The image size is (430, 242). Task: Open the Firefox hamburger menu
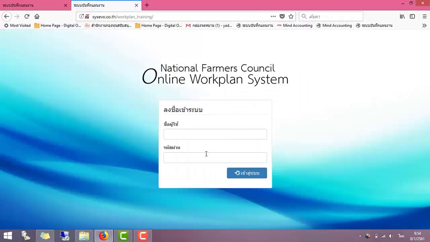(425, 16)
